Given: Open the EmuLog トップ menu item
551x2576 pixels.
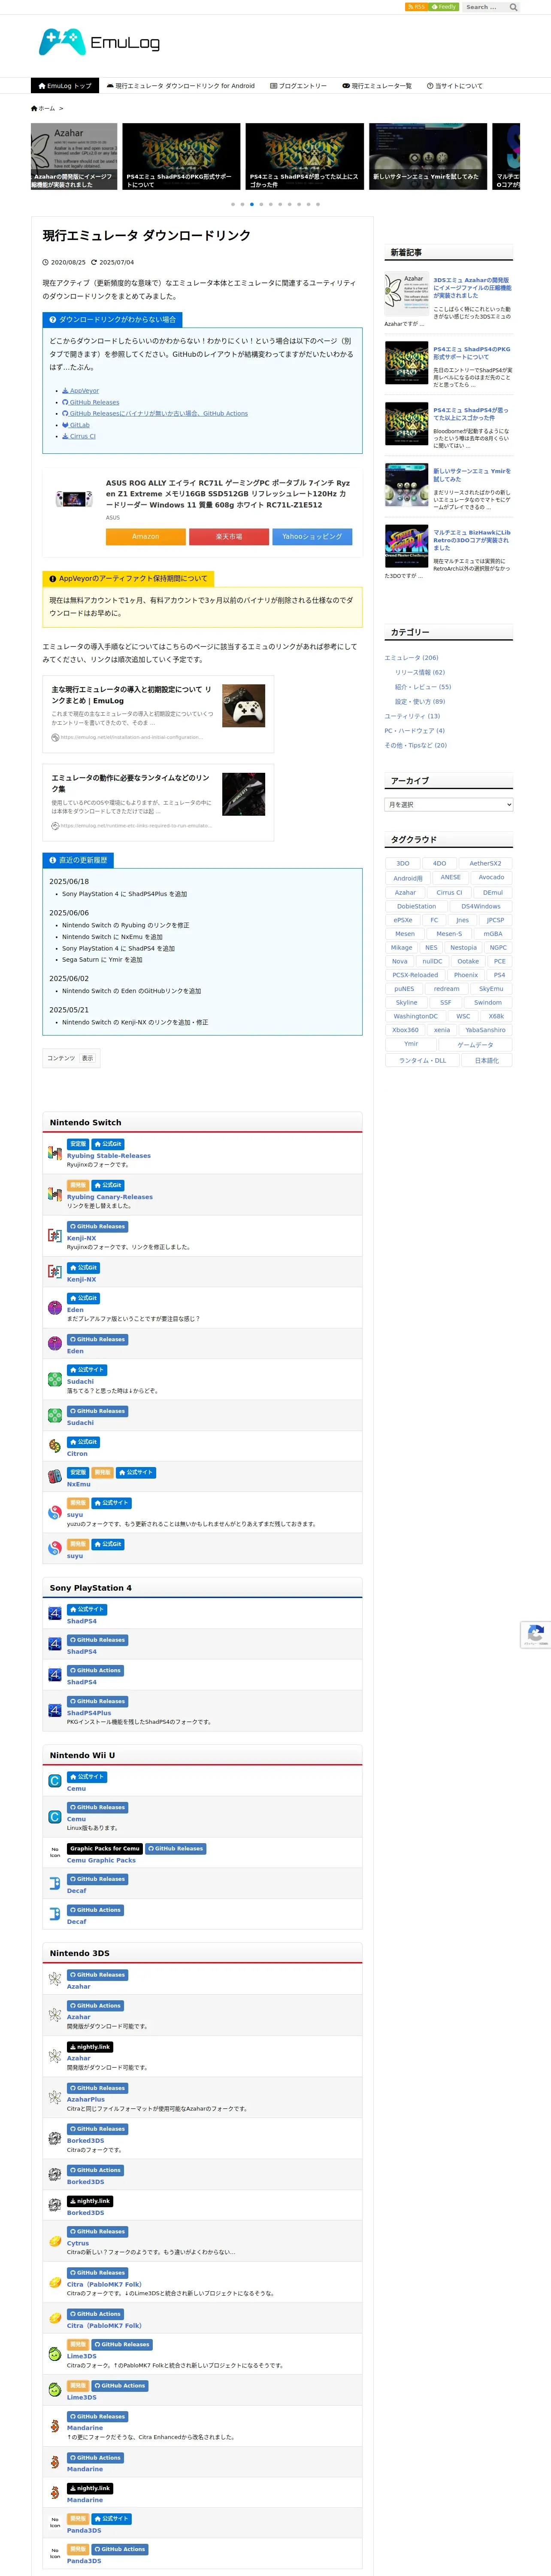Looking at the screenshot, I should tap(64, 86).
